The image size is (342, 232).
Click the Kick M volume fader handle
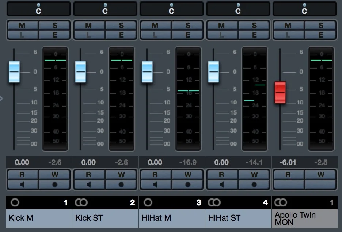pyautogui.click(x=14, y=72)
